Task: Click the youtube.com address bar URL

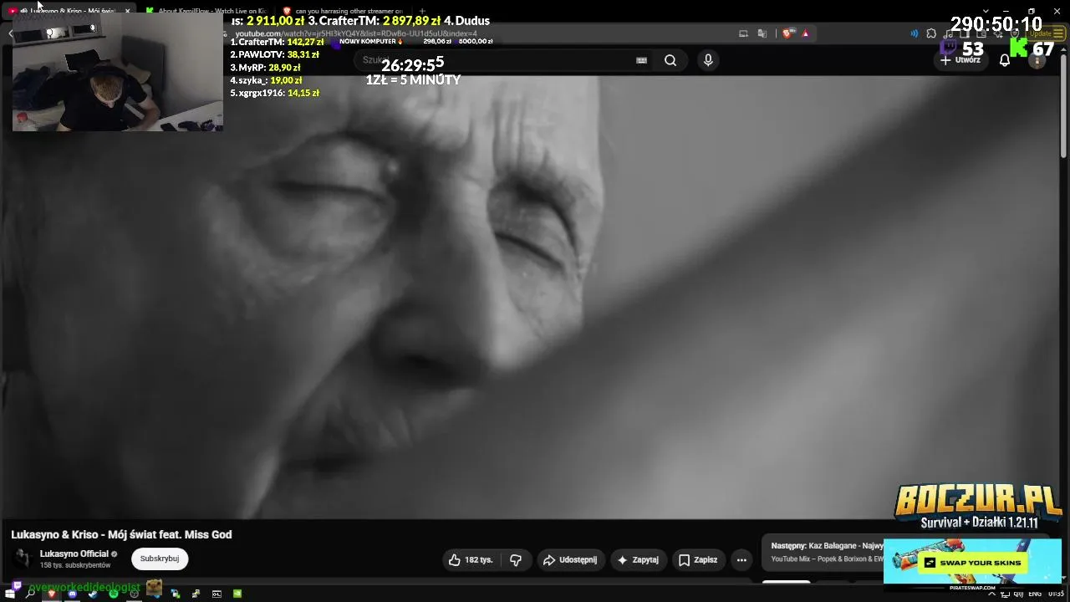Action: point(356,33)
